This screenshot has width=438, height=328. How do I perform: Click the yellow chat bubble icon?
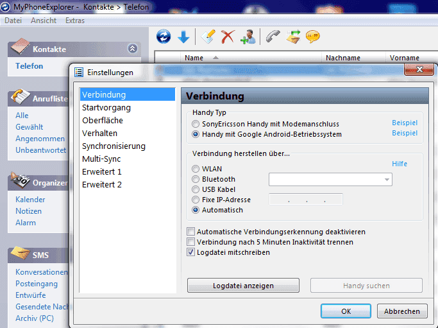[313, 37]
